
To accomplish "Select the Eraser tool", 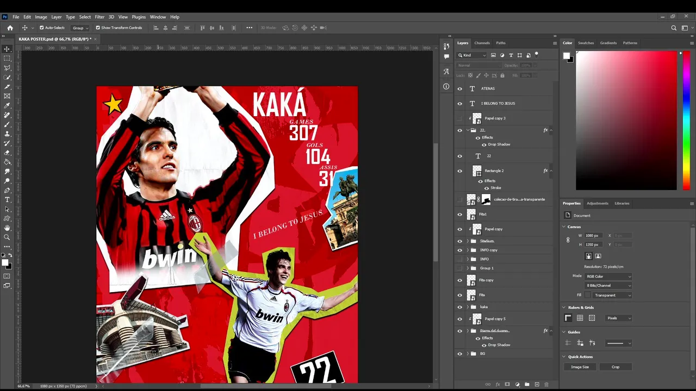I will [x=7, y=153].
